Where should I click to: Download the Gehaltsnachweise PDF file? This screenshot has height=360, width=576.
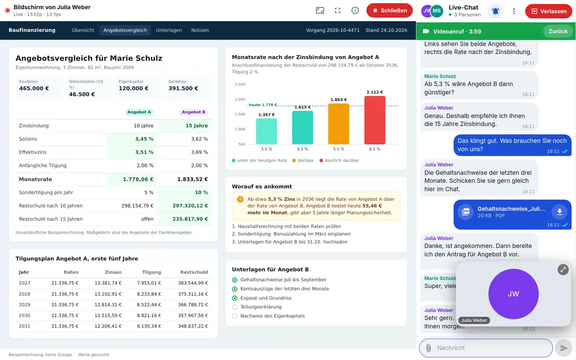pos(559,211)
